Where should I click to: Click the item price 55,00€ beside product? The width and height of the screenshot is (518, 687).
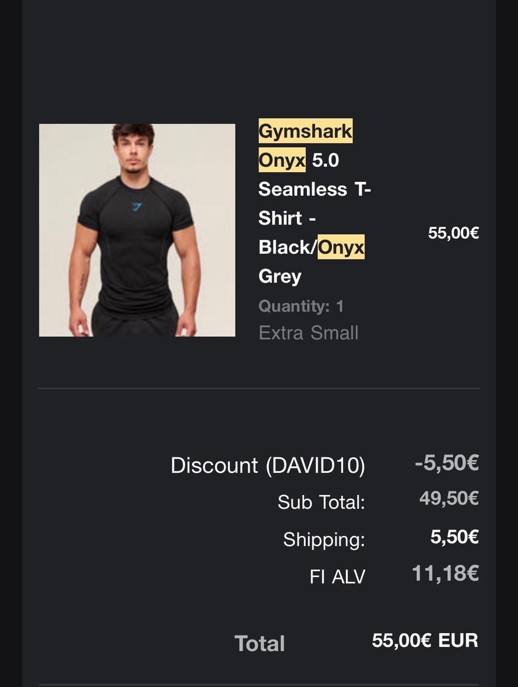(453, 233)
